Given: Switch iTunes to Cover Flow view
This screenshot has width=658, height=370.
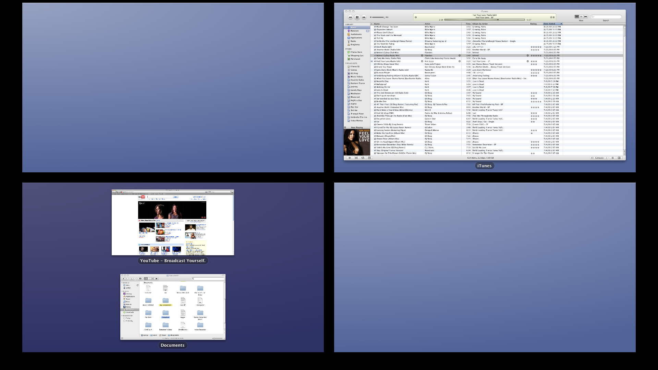Looking at the screenshot, I should 586,16.
